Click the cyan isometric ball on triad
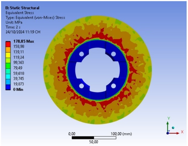 pos(173,128)
